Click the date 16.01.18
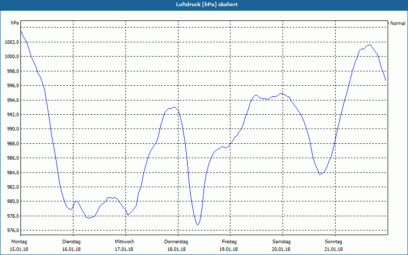The image size is (408, 255). pyautogui.click(x=71, y=249)
